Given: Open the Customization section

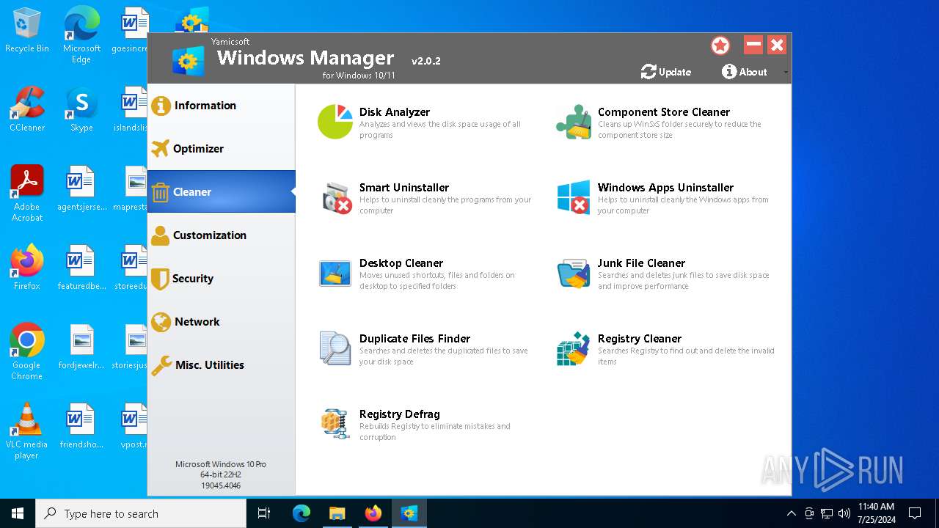Looking at the screenshot, I should point(222,235).
